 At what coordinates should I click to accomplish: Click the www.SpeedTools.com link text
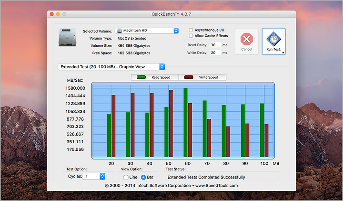coord(216,185)
